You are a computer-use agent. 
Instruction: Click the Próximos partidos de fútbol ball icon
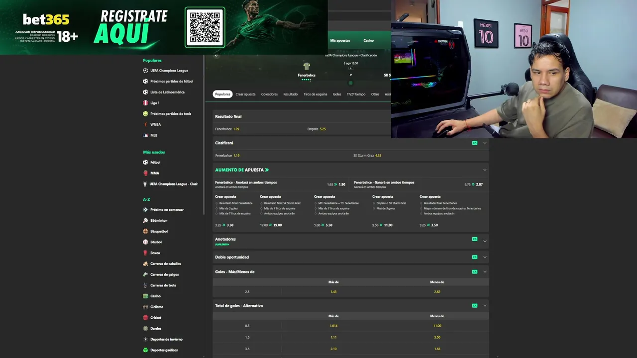tap(145, 81)
